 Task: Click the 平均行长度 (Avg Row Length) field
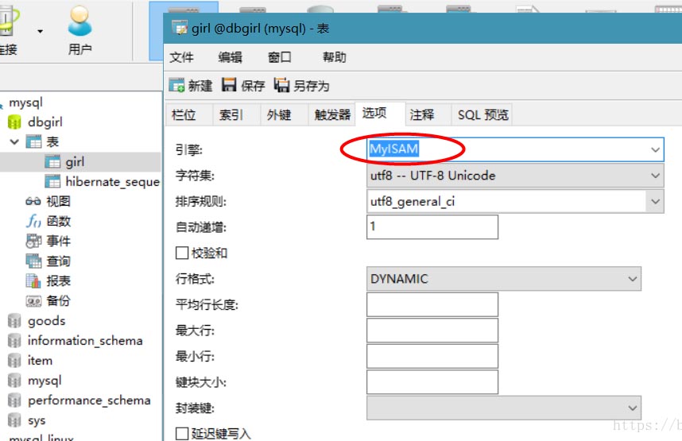tap(432, 304)
